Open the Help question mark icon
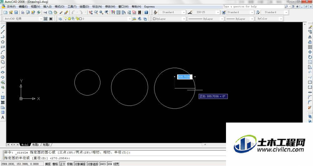 [146, 13]
